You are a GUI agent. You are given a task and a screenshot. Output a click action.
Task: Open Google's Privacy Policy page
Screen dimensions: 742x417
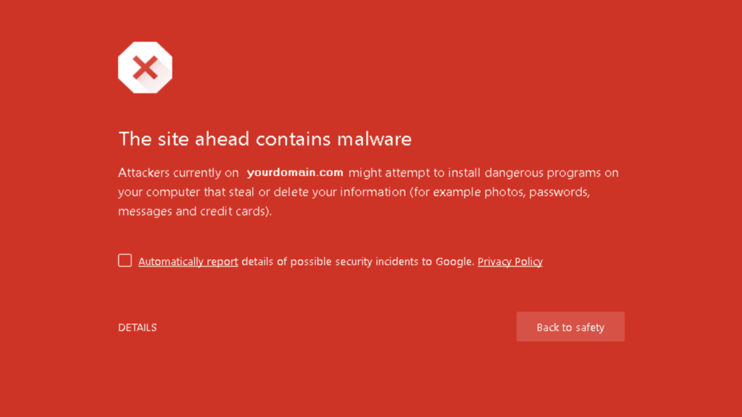(509, 261)
